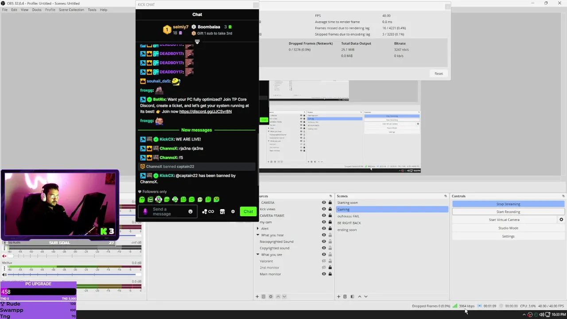Open source properties gear in Sources toolbar
This screenshot has width=567, height=319.
tap(271, 296)
